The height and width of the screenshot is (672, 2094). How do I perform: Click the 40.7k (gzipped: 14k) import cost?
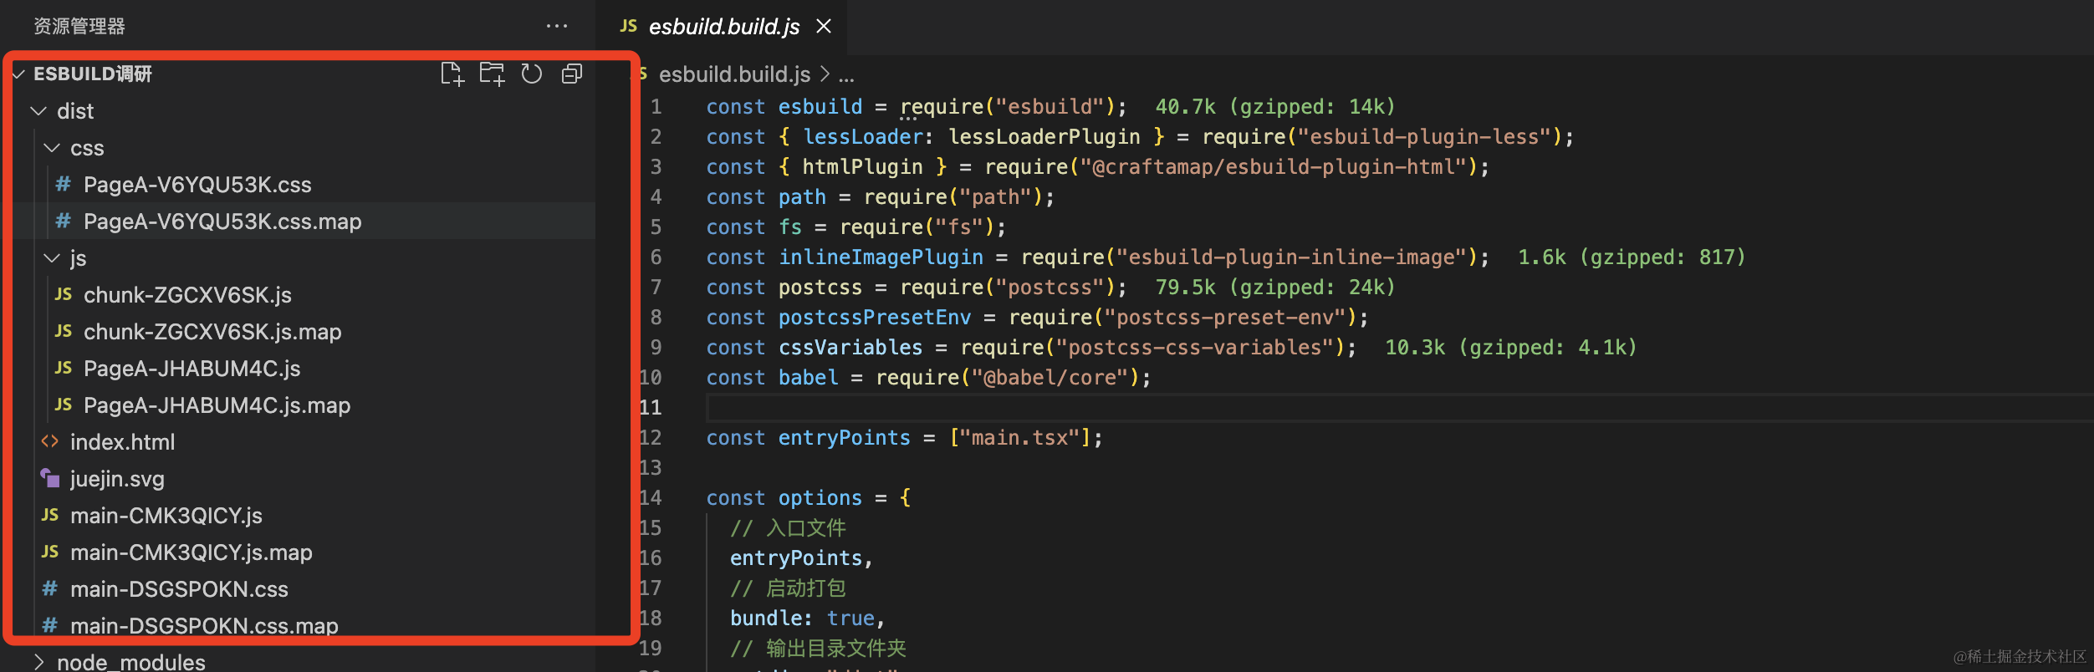[1275, 107]
